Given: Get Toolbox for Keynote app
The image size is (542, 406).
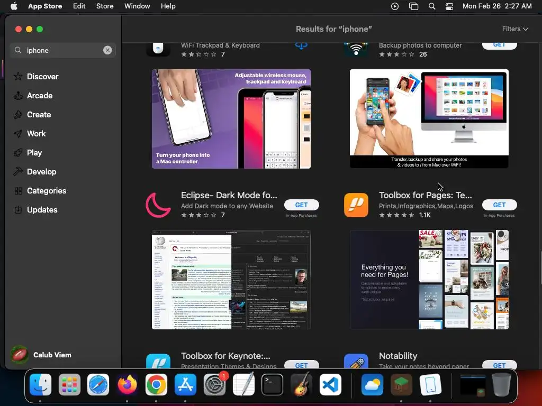Looking at the screenshot, I should (301, 365).
